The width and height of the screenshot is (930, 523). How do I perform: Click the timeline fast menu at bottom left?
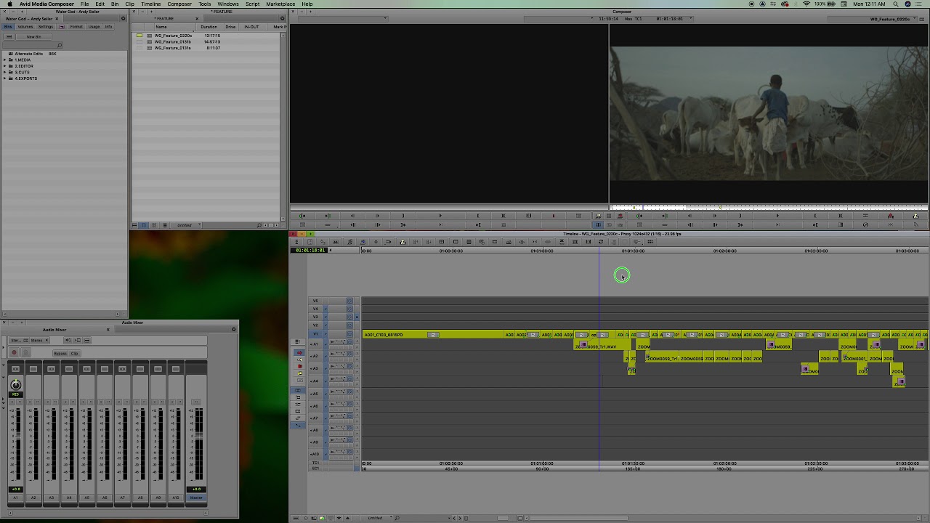click(296, 518)
